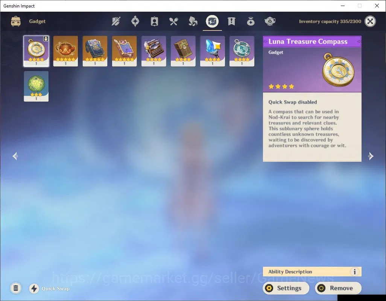Toggle the Quick Swap lightning button
The image size is (386, 301).
[34, 289]
